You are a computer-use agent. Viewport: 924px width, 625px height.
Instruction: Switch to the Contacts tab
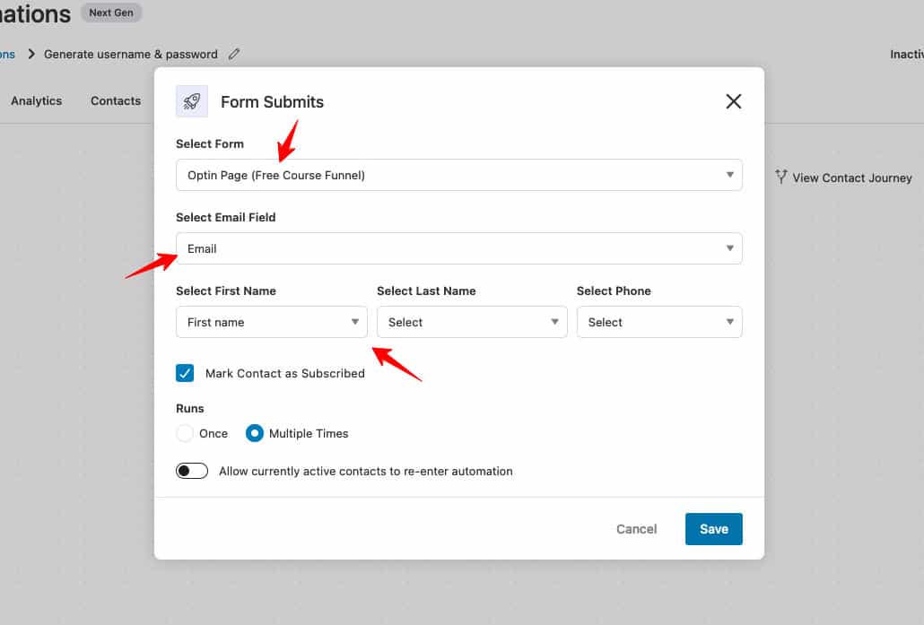(x=115, y=100)
